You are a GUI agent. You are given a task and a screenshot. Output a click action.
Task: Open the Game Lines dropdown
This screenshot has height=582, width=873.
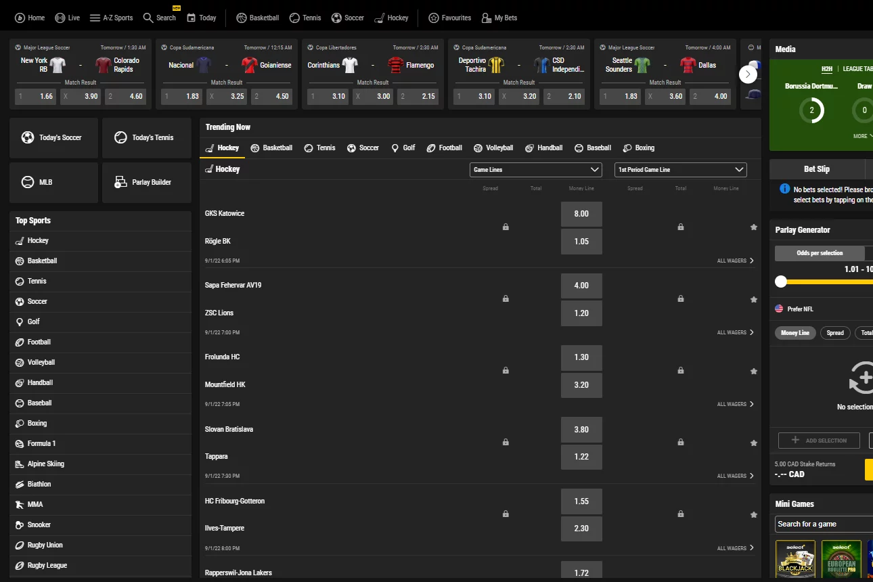pos(536,170)
